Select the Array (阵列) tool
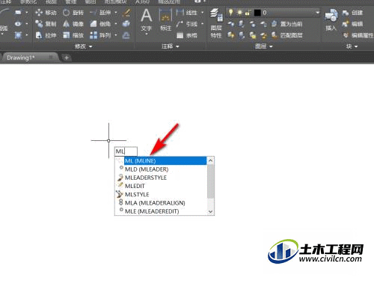 pyautogui.click(x=100, y=35)
